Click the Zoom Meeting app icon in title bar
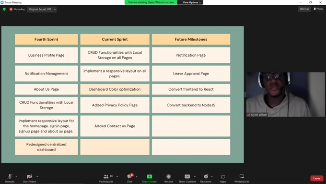The image size is (326, 184). point(2,2)
